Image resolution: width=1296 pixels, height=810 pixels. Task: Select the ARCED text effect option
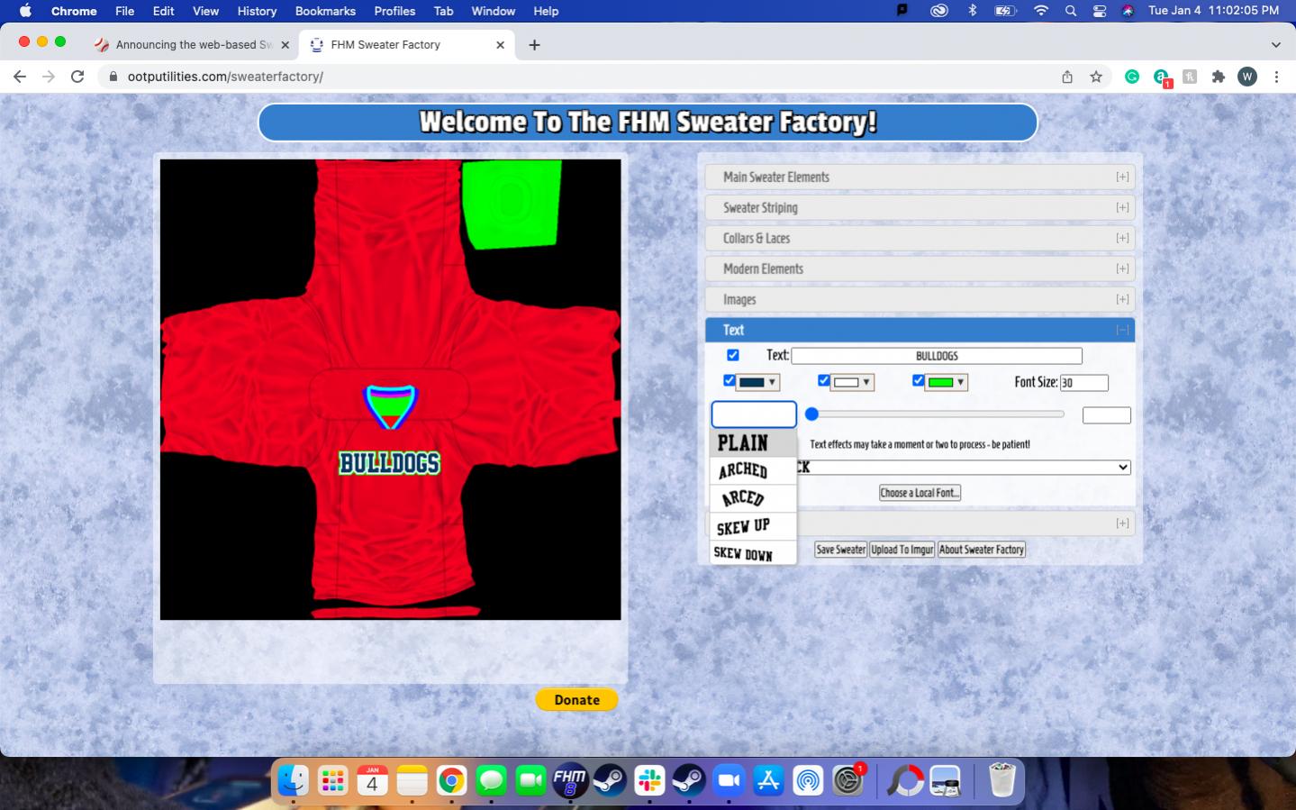tap(744, 498)
